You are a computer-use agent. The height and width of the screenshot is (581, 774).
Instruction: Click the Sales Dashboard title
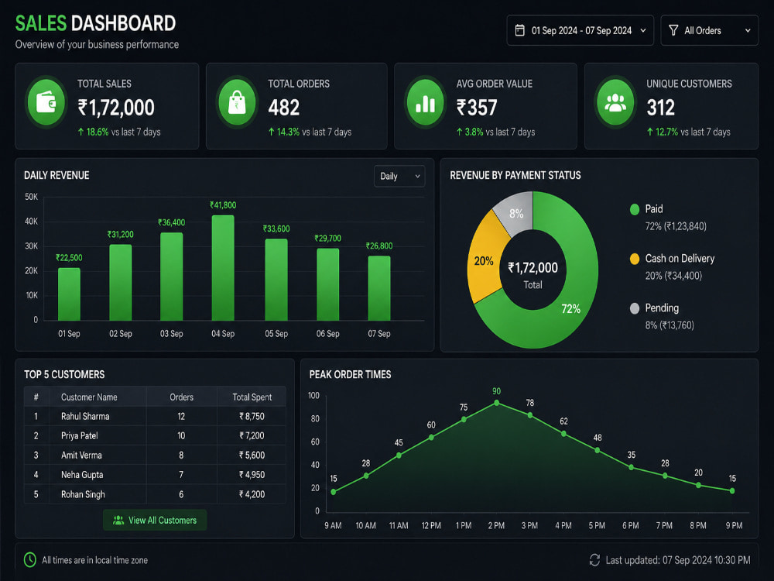tap(95, 23)
